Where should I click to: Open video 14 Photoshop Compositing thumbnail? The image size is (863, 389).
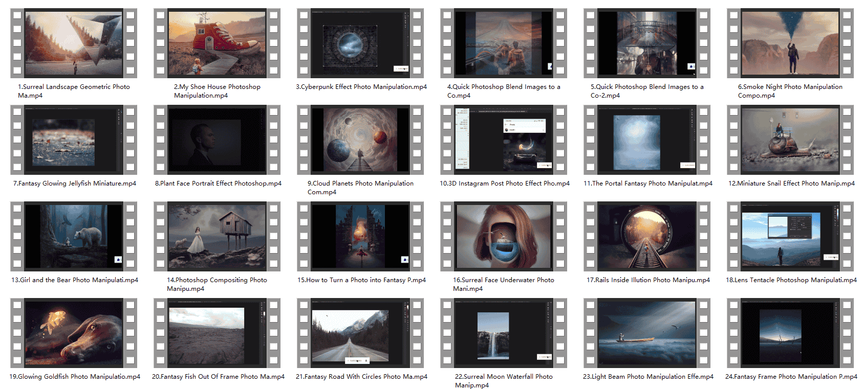[x=217, y=236]
